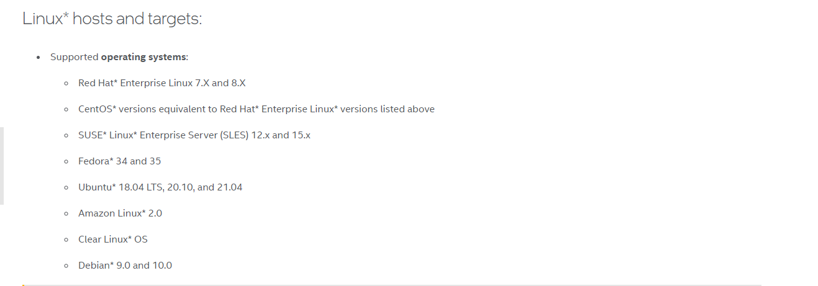Click the "Clear Linux* OS" list item
This screenshot has height=286, width=818.
click(112, 239)
